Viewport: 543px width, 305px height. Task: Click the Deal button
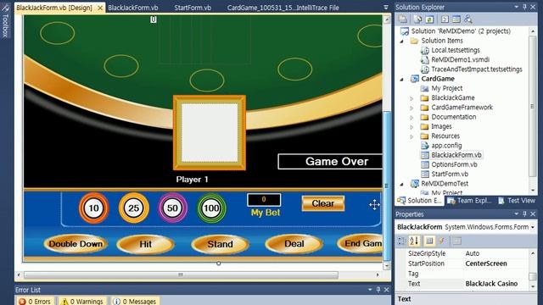[x=294, y=244]
